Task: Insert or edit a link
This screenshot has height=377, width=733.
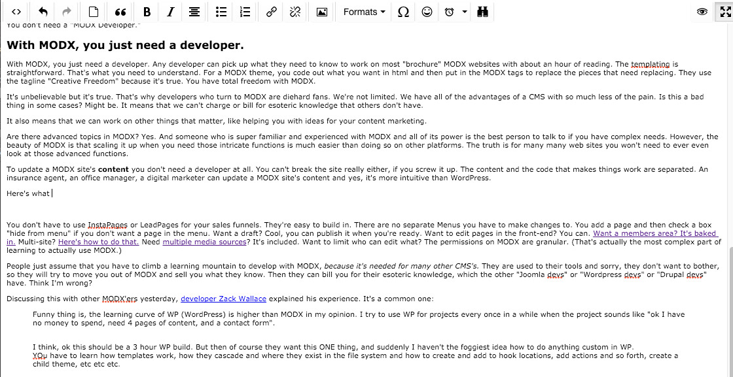Action: click(272, 12)
